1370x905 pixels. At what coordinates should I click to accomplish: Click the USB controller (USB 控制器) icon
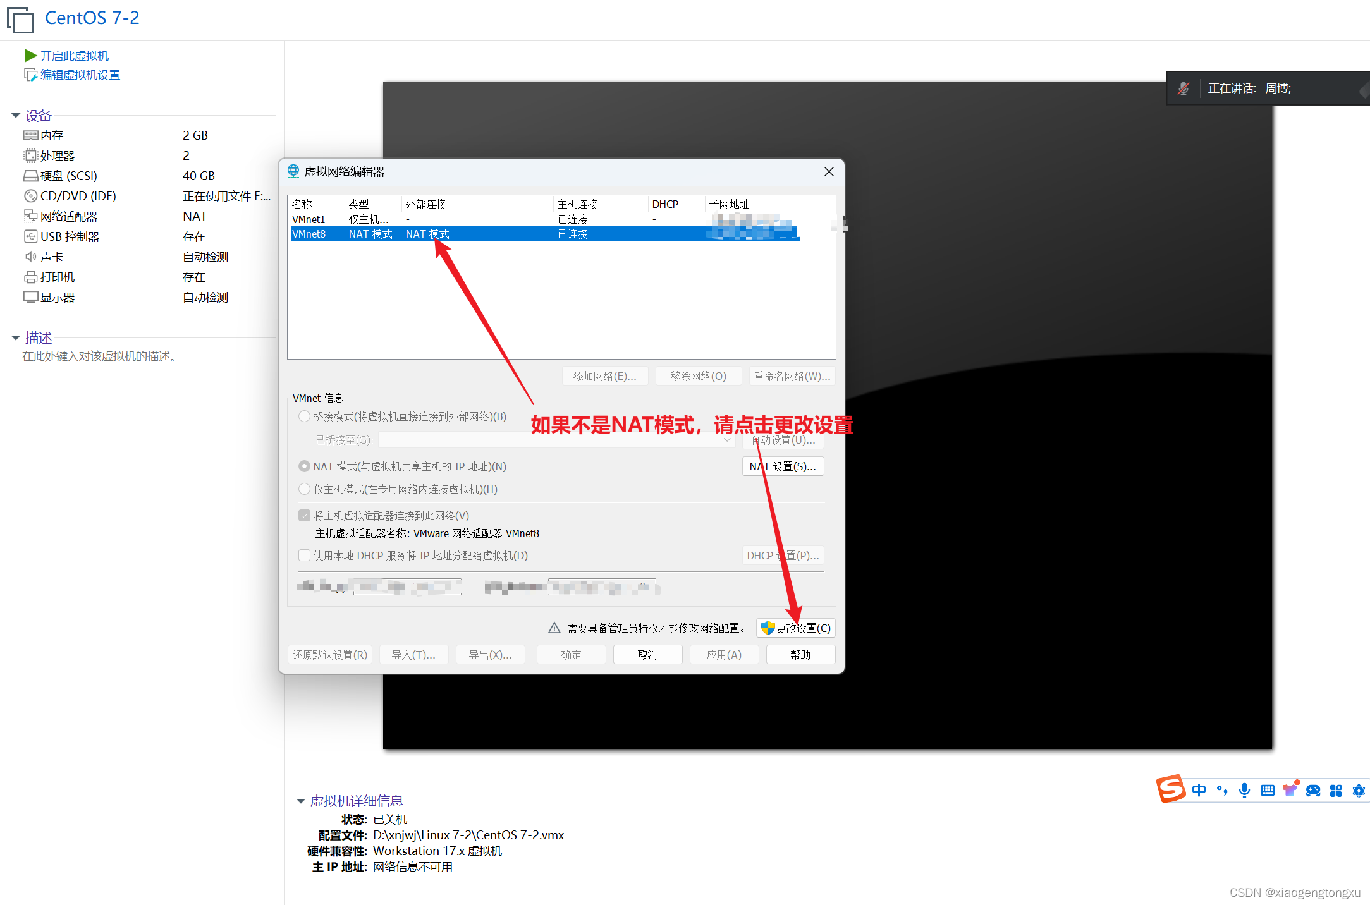click(30, 236)
